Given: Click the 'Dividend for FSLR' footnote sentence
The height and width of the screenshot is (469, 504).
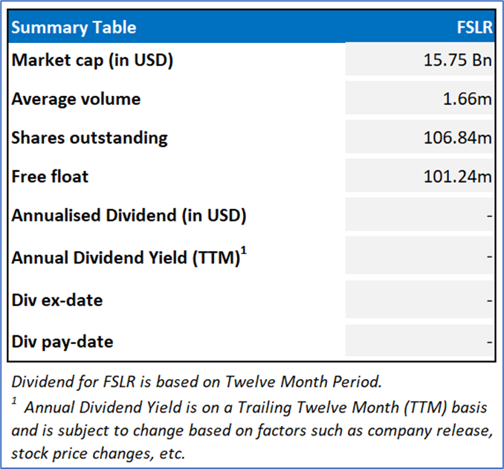Looking at the screenshot, I should (x=196, y=382).
